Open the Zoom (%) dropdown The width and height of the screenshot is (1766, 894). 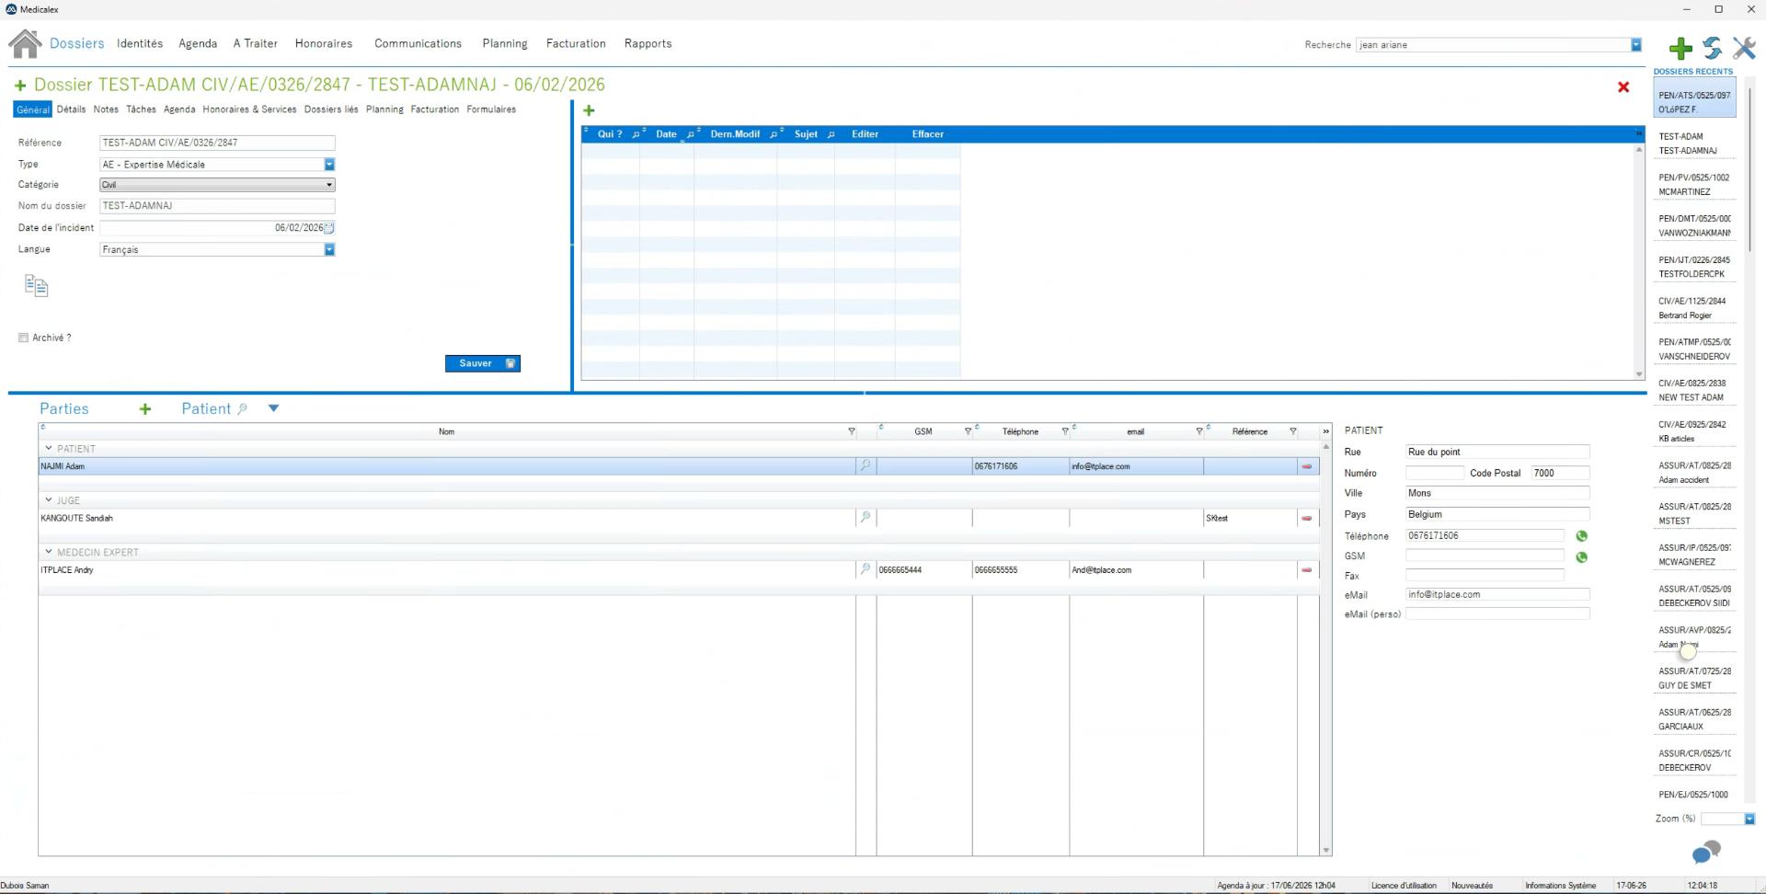click(1749, 819)
